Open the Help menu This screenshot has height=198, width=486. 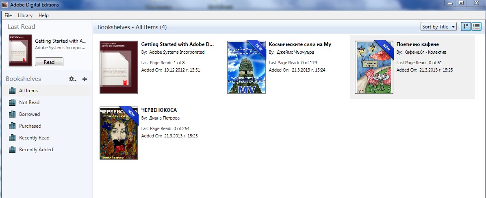click(43, 15)
